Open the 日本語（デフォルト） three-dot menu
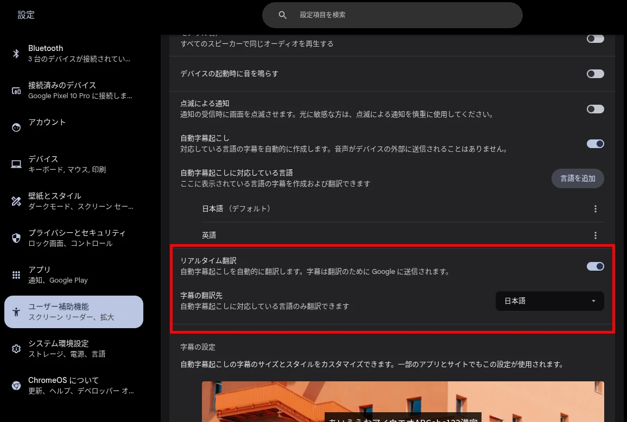Image resolution: width=627 pixels, height=422 pixels. pos(595,208)
